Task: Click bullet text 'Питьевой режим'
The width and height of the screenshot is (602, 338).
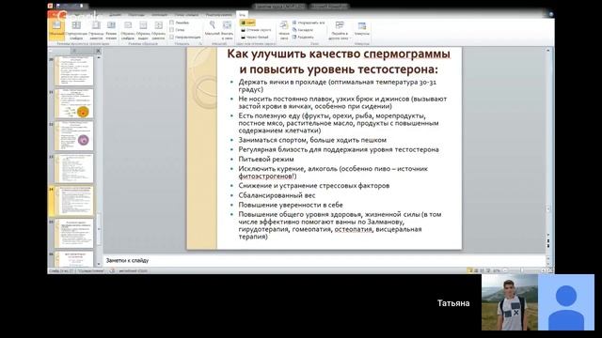Action: click(266, 159)
